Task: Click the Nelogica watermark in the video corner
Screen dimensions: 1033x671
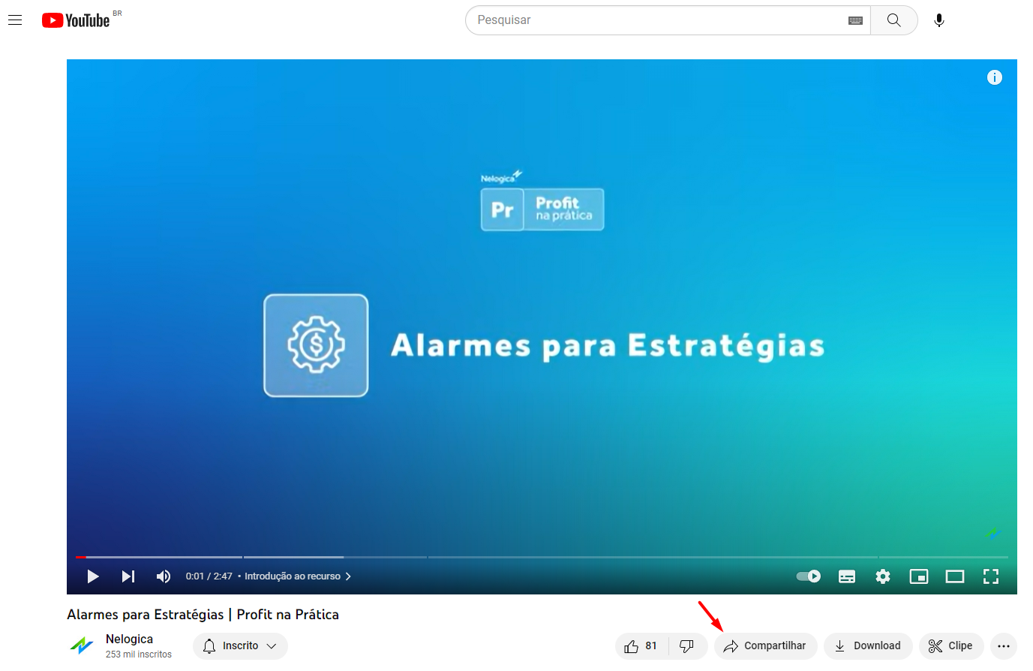Action: tap(993, 534)
